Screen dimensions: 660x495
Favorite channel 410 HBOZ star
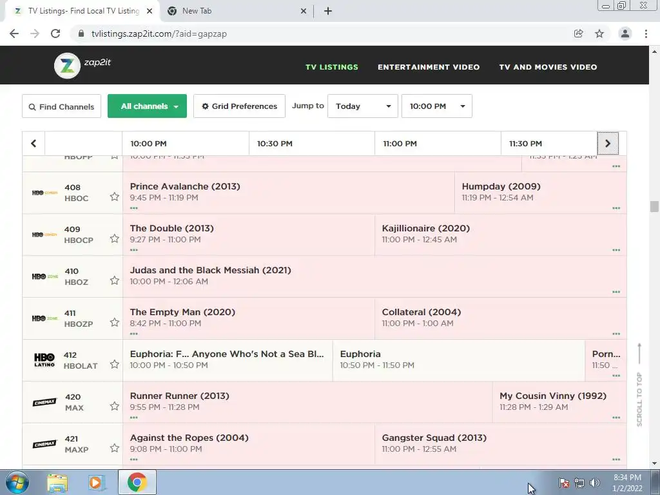115,280
